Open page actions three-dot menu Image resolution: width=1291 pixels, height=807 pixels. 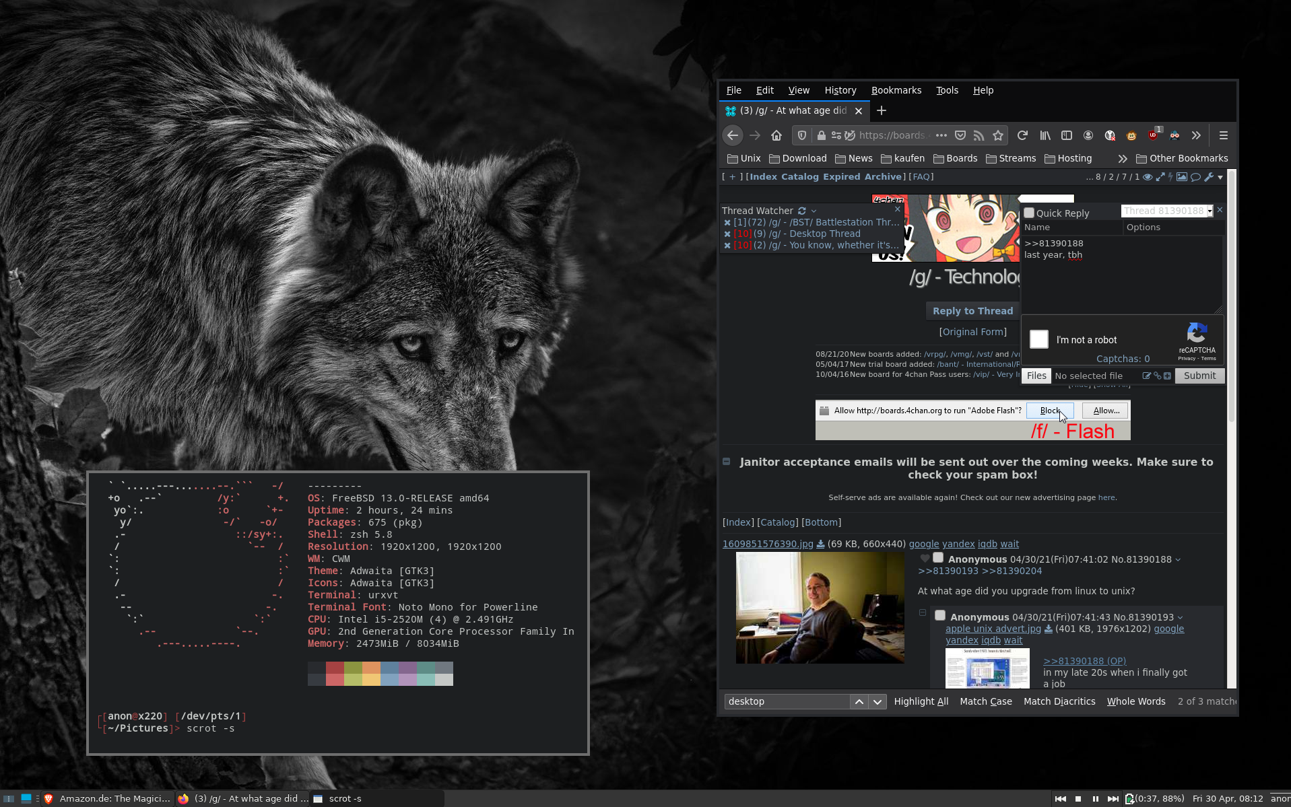[x=941, y=135]
